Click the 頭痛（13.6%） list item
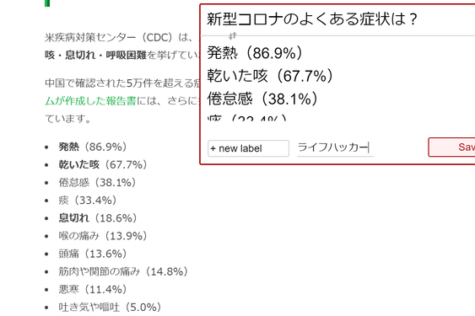Viewport: 475px width, 316px height. 93,254
